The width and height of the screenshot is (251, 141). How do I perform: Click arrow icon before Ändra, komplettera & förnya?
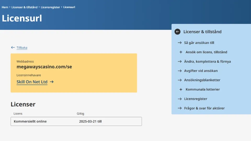tap(180, 62)
